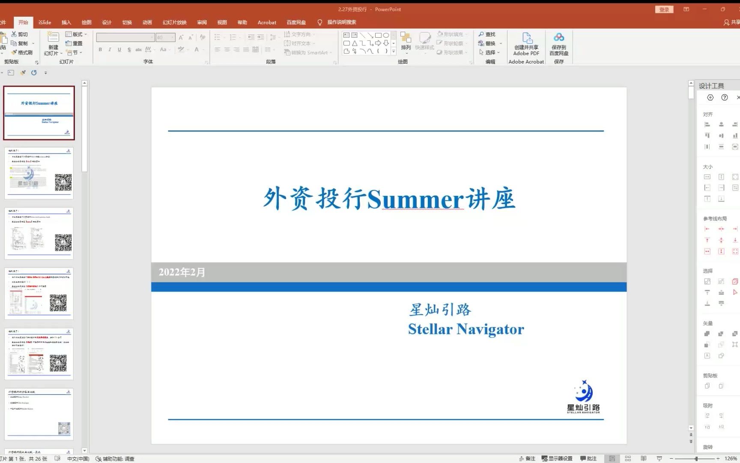Open the Animations (动画) tab
The image size is (740, 463).
pos(147,22)
